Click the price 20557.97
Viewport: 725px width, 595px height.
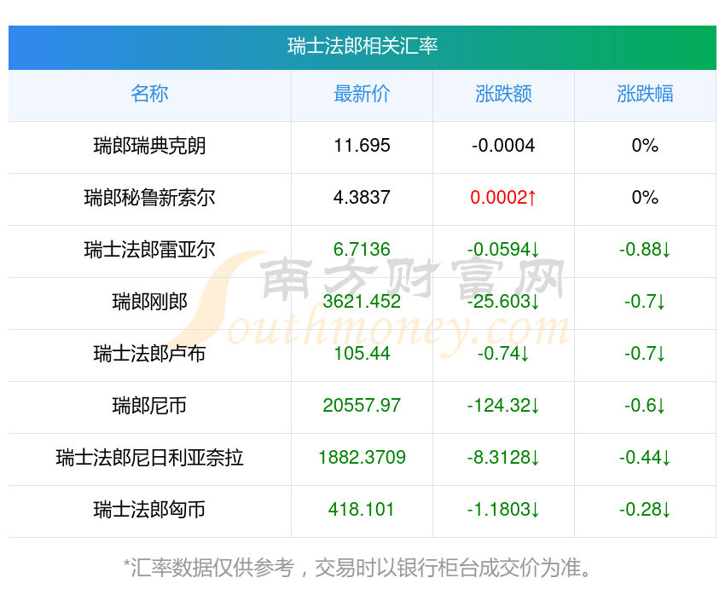point(362,406)
